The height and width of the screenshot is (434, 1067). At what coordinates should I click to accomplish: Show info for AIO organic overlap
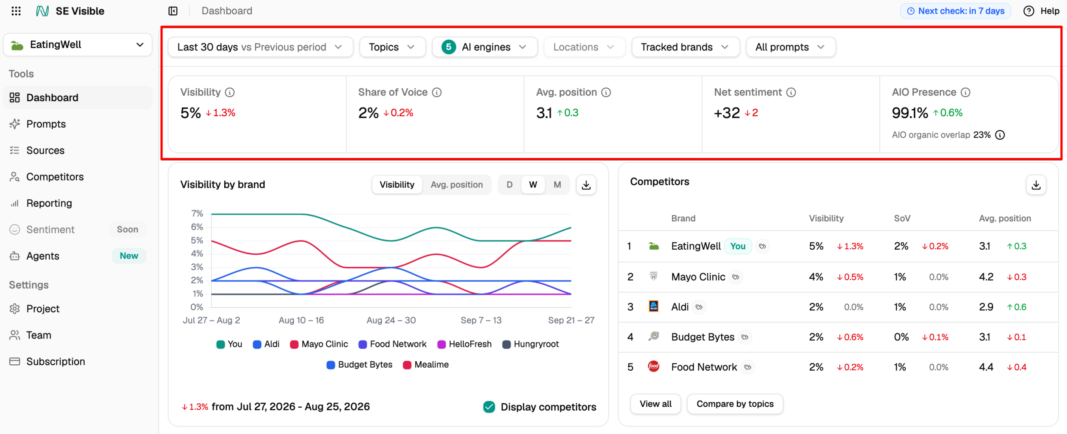click(x=1000, y=135)
